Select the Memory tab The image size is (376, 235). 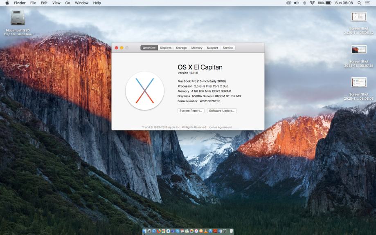pos(197,48)
